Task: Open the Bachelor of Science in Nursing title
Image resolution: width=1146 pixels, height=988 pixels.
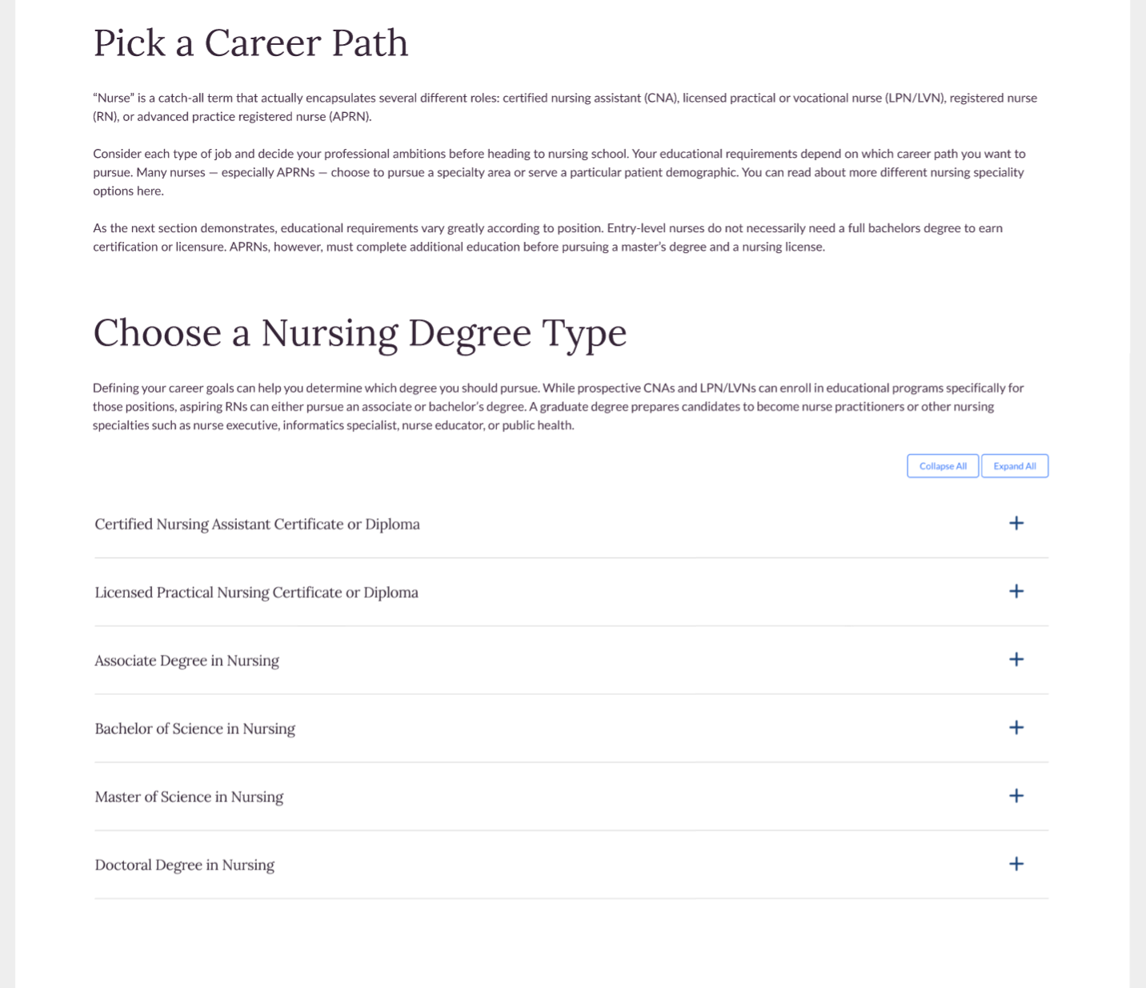Action: coord(194,729)
